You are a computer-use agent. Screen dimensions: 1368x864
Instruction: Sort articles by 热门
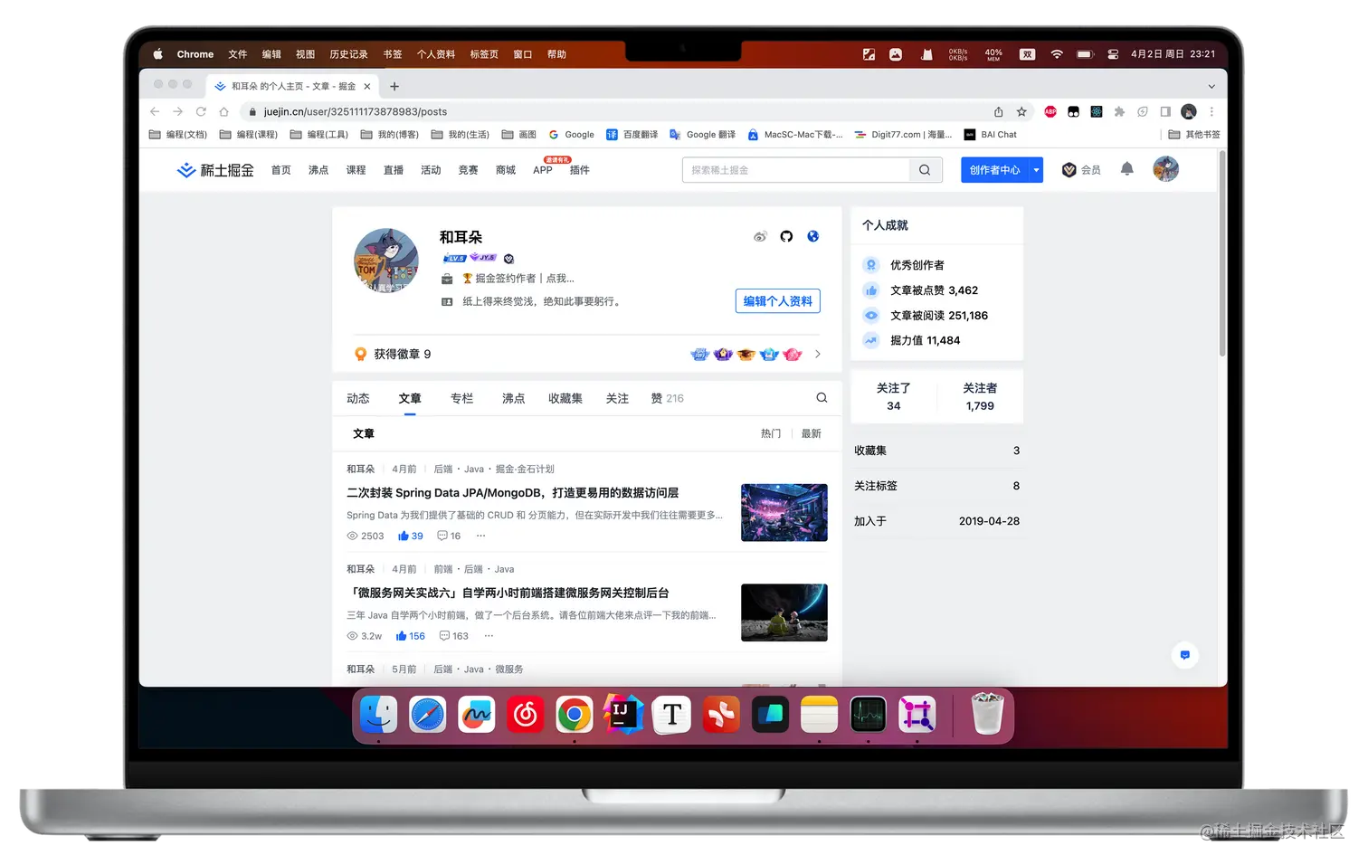[771, 434]
